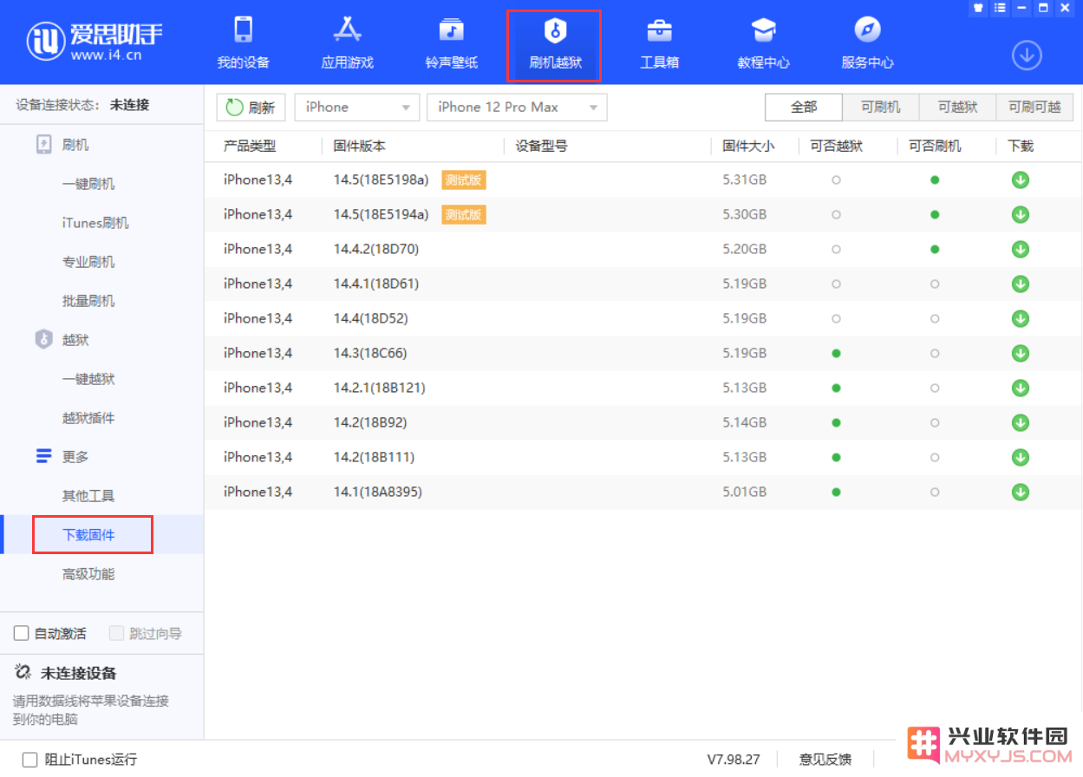The height and width of the screenshot is (777, 1083).
Task: Open the title bar menu lines icon
Action: pos(1000,8)
